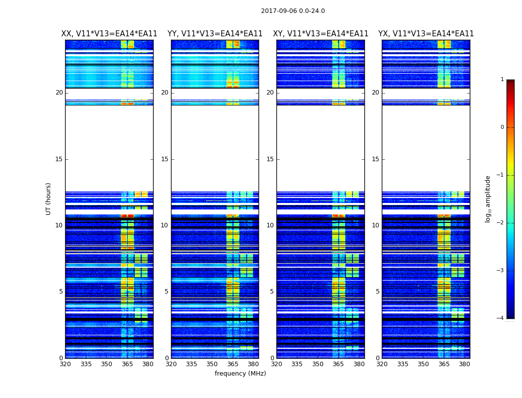The height and width of the screenshot is (398, 522).
Task: Click the 2017-09-06 0.0-24.0 figure title
Action: tap(293, 10)
